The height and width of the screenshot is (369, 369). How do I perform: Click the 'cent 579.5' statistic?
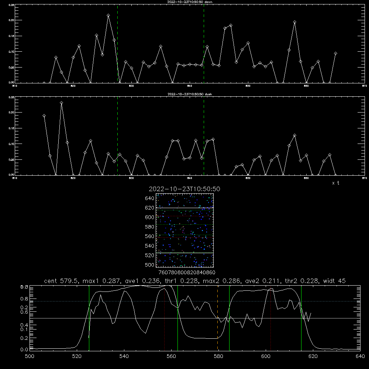(x=61, y=281)
